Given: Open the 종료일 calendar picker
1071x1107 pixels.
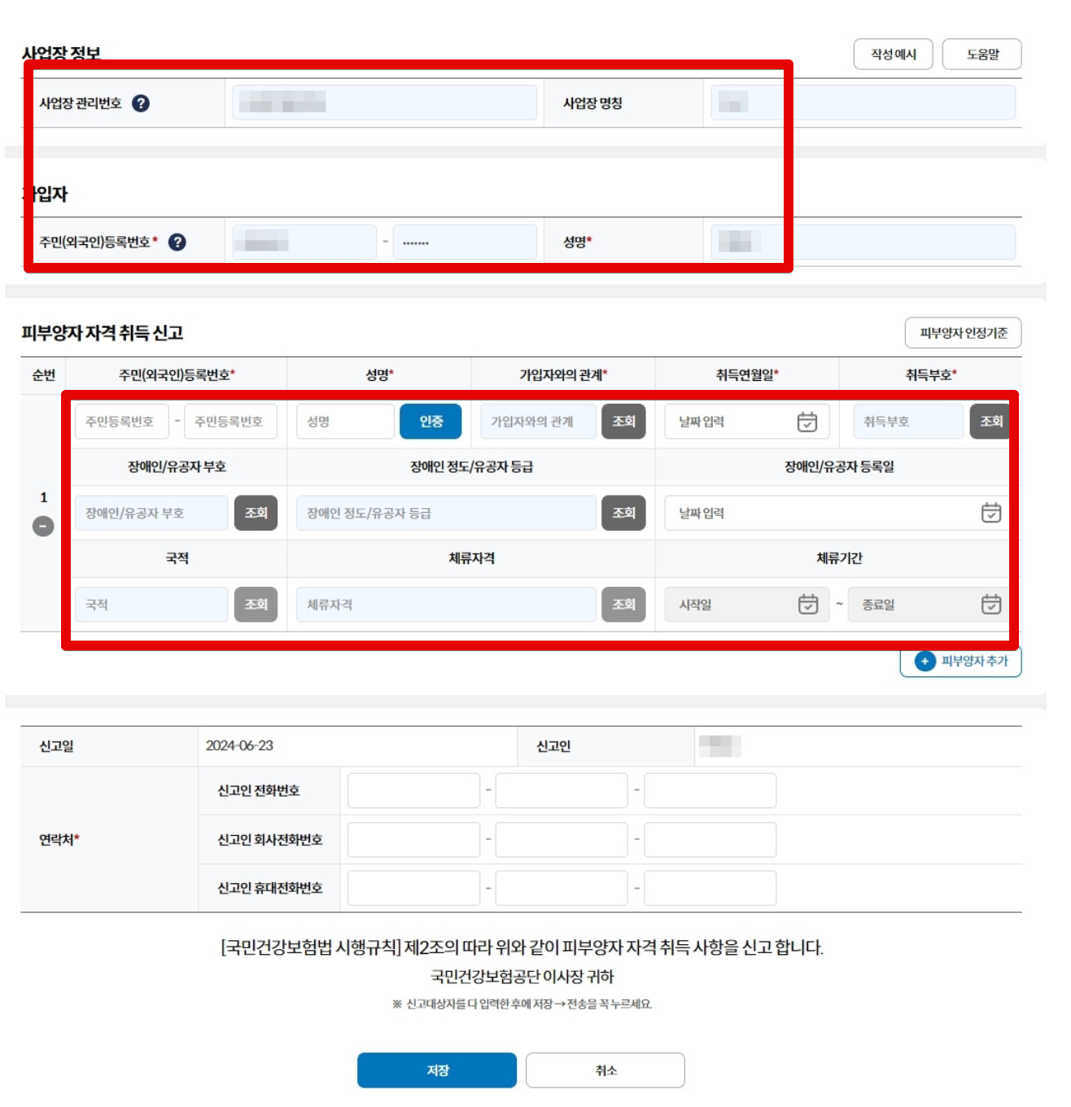Looking at the screenshot, I should coord(992,604).
